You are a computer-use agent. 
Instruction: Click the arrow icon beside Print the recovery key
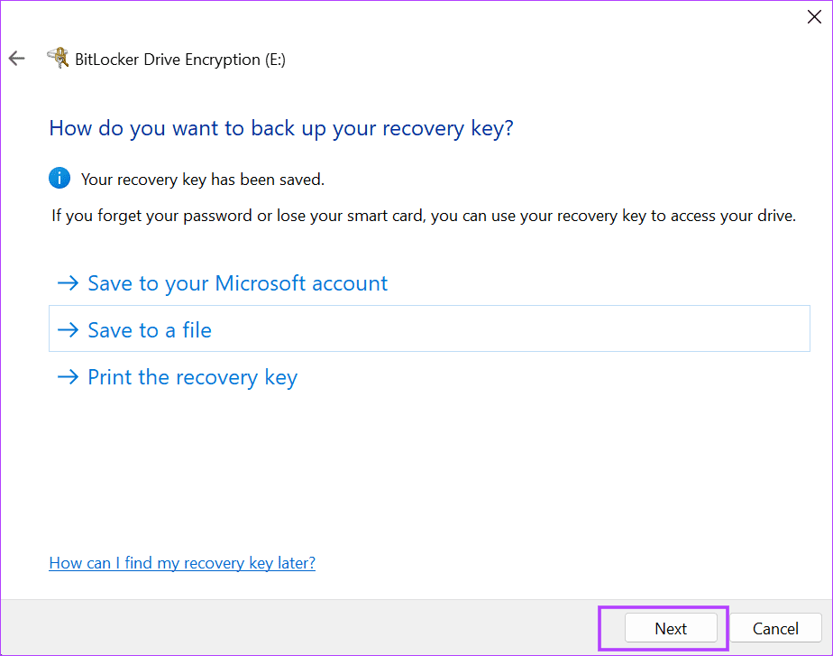pyautogui.click(x=68, y=377)
